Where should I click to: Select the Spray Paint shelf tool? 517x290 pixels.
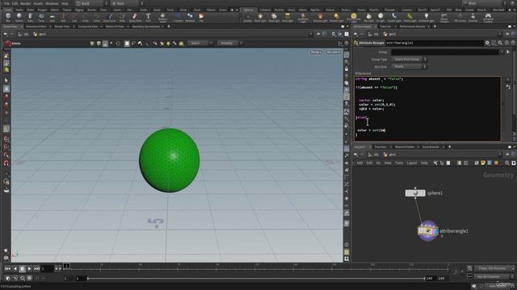pos(135,17)
